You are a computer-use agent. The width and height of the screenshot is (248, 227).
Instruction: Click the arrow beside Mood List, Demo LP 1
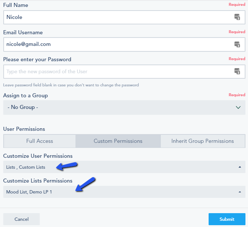240,192
